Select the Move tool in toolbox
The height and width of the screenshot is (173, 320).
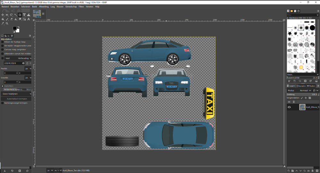[3, 15]
